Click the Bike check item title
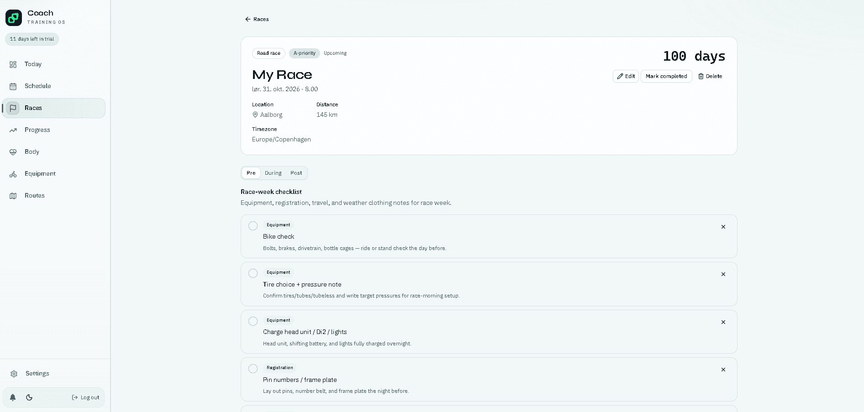 click(x=279, y=237)
